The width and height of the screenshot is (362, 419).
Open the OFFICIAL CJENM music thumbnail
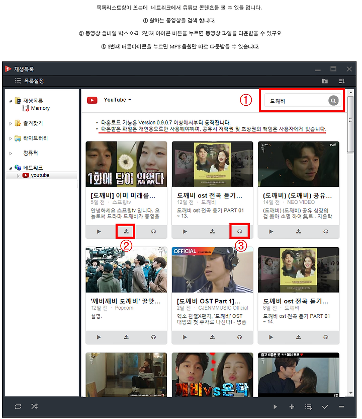coord(212,270)
